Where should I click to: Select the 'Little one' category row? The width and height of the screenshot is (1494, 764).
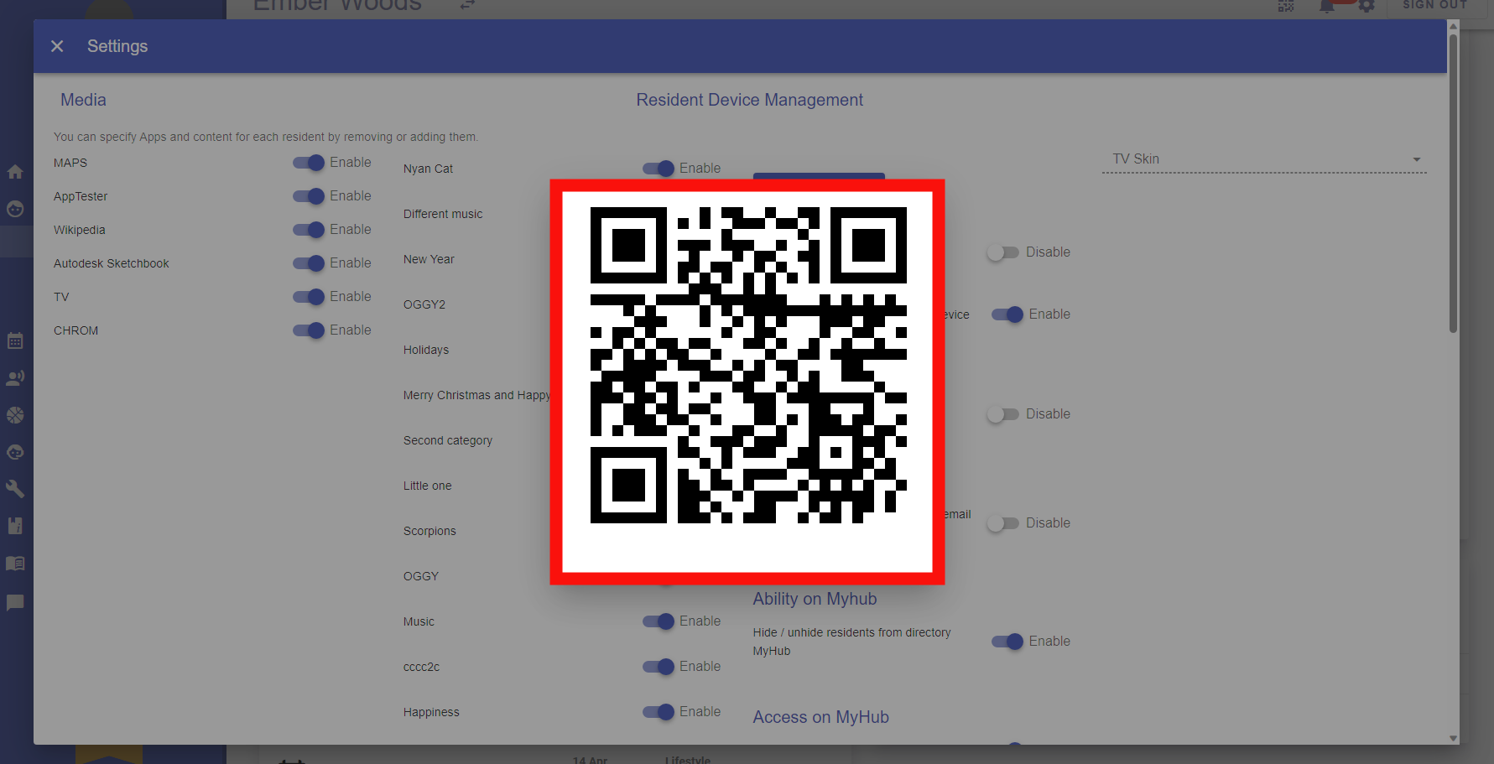428,486
